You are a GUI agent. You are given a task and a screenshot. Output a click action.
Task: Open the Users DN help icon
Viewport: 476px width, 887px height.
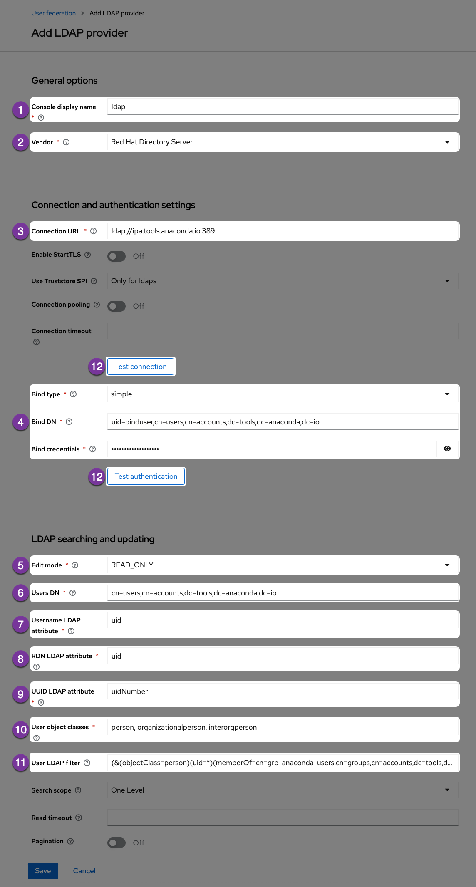73,592
